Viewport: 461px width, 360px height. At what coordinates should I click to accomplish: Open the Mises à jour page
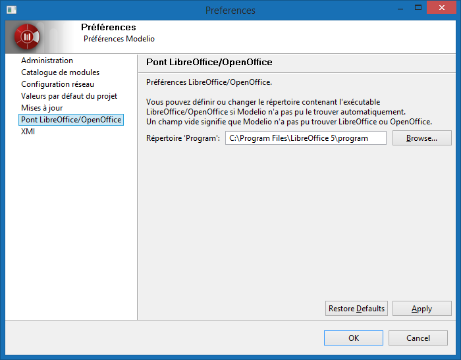(x=41, y=108)
